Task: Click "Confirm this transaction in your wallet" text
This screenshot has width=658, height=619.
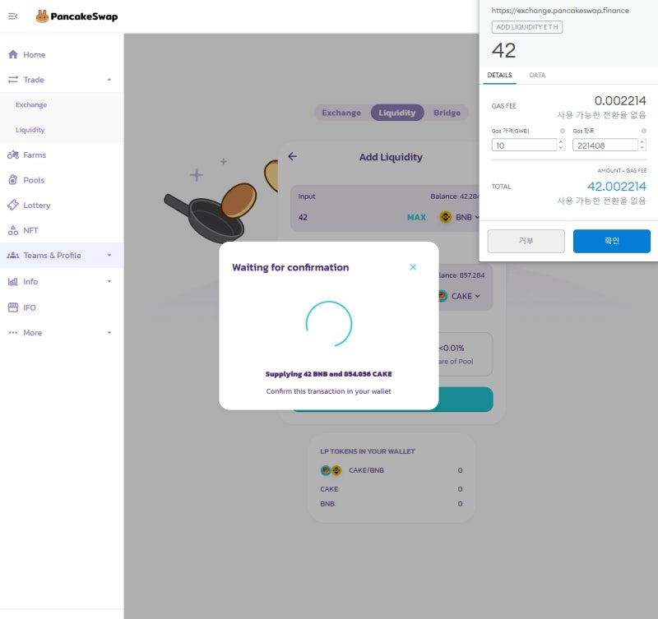Action: [x=328, y=390]
